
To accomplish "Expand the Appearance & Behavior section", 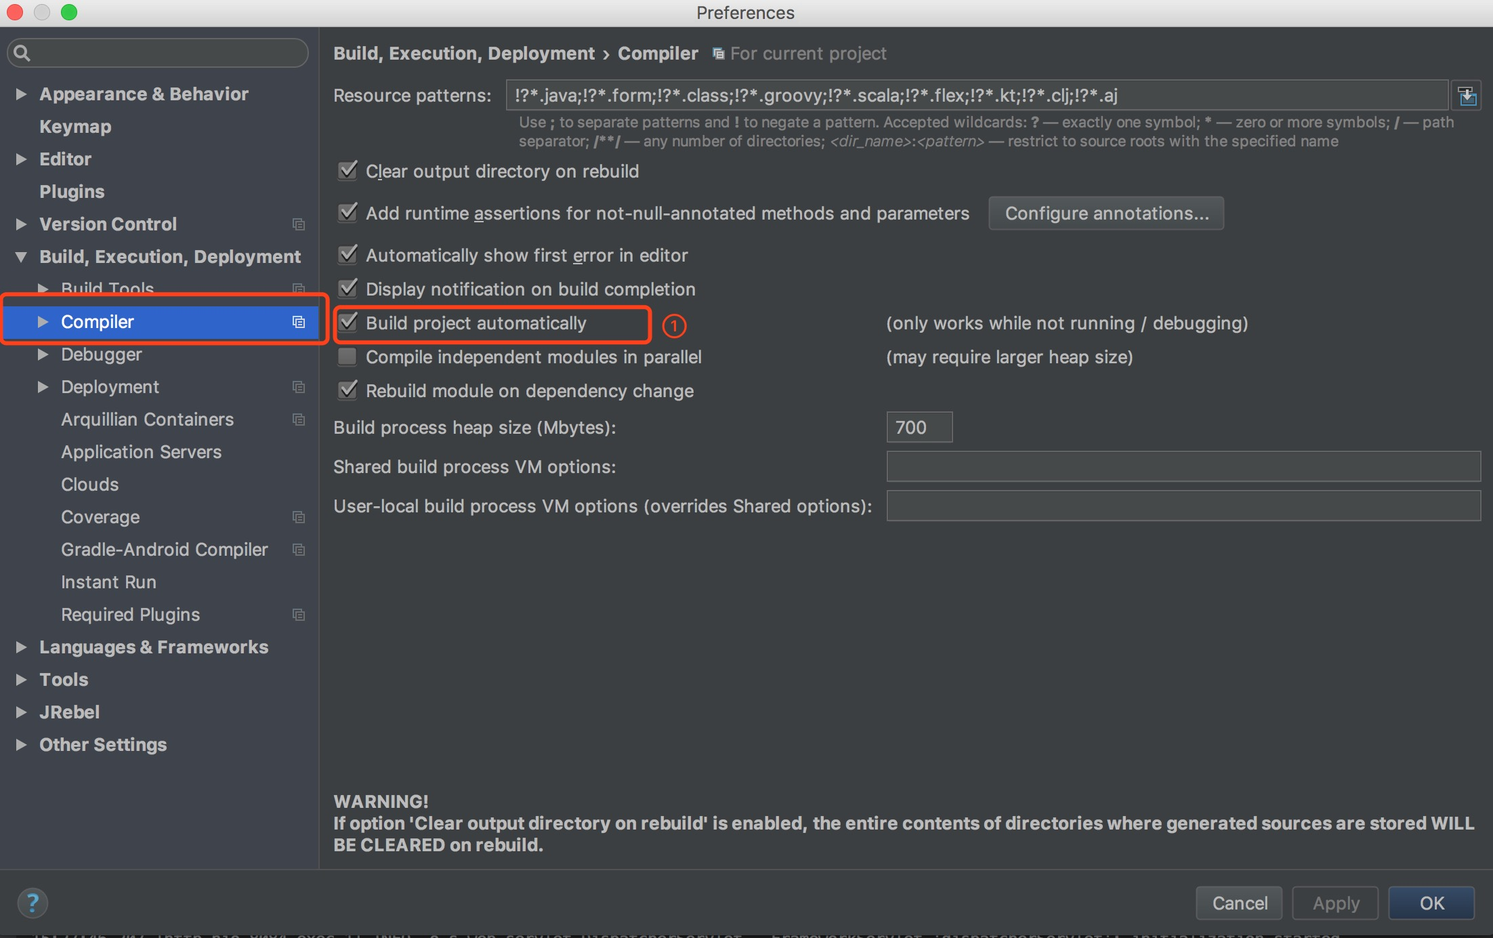I will [x=21, y=94].
